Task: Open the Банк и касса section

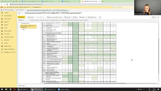Action: coord(7,19)
